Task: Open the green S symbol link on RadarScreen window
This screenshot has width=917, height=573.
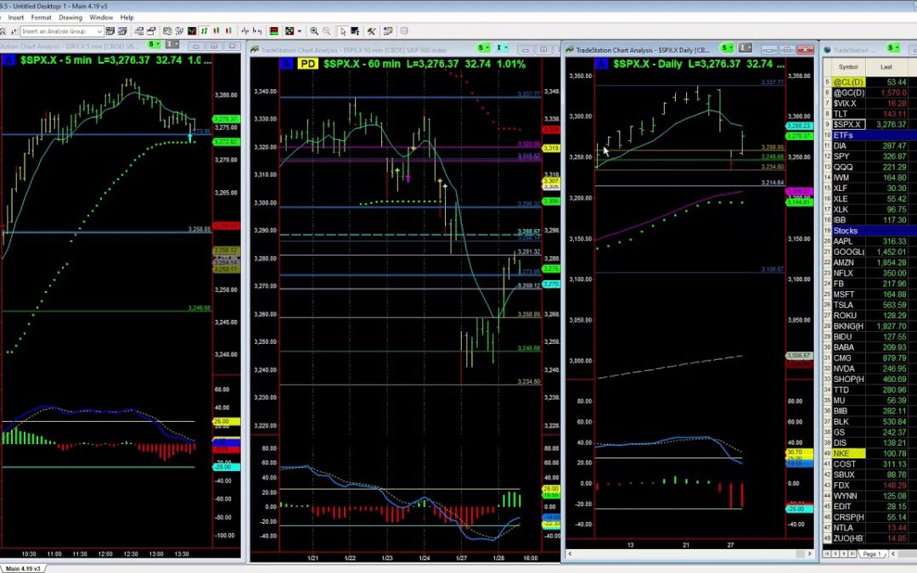Action: coord(892,48)
